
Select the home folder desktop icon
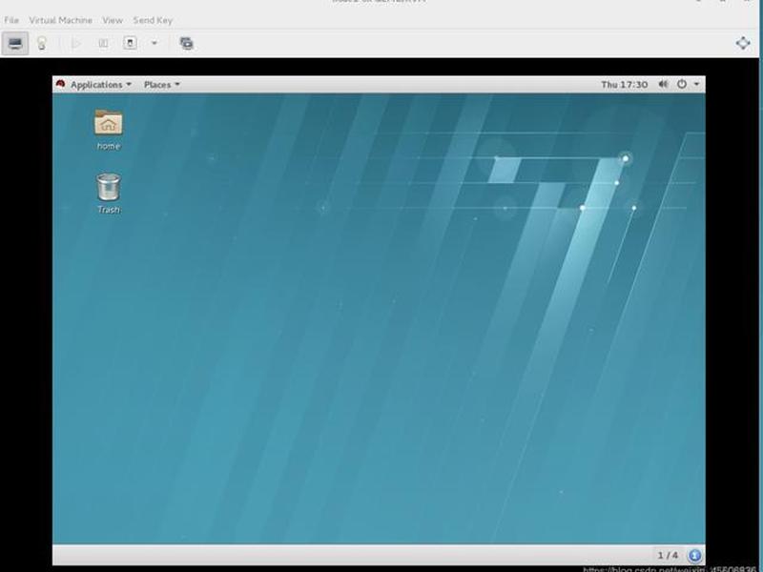click(108, 122)
